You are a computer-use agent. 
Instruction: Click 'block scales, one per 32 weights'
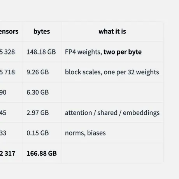tap(112, 72)
